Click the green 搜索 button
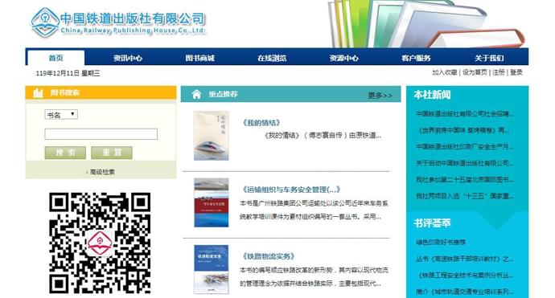Image resolution: width=555 pixels, height=298 pixels. click(x=65, y=153)
